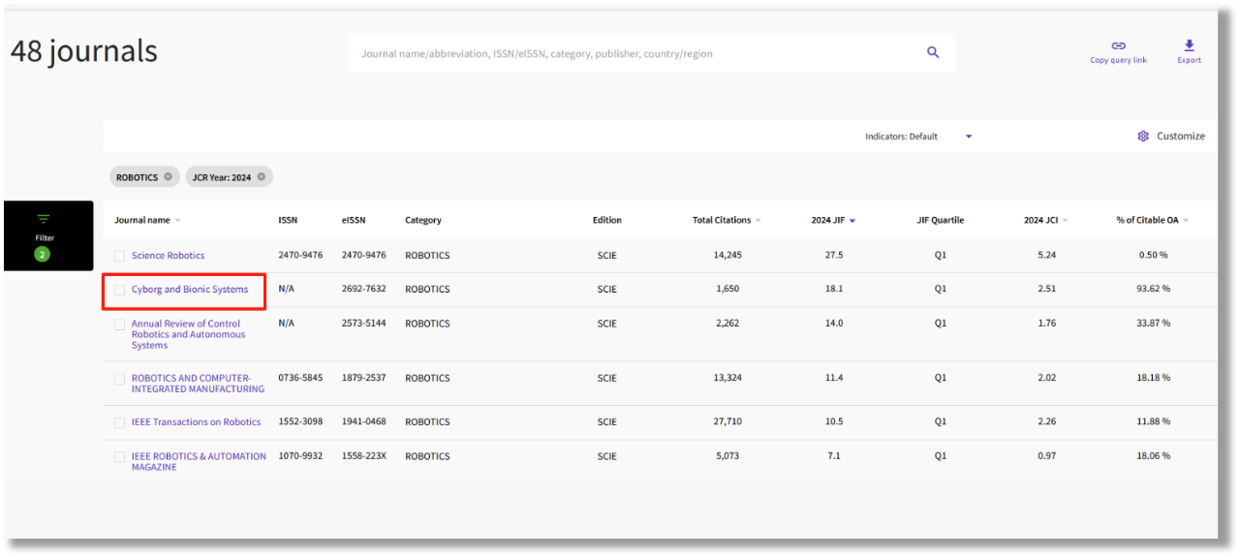Click the Category column header

coord(423,220)
